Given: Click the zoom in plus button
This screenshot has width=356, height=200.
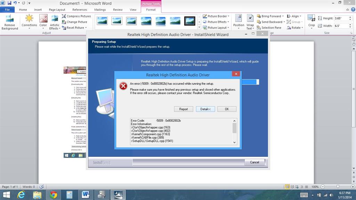Looking at the screenshot, I should [353, 186].
